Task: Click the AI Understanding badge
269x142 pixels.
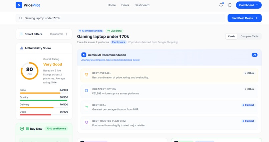Action: tap(90, 31)
